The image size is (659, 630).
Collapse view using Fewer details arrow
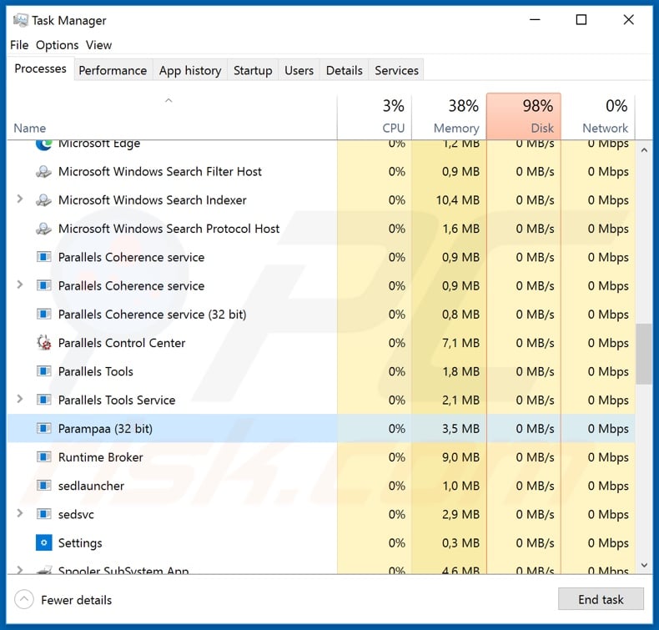pyautogui.click(x=24, y=599)
